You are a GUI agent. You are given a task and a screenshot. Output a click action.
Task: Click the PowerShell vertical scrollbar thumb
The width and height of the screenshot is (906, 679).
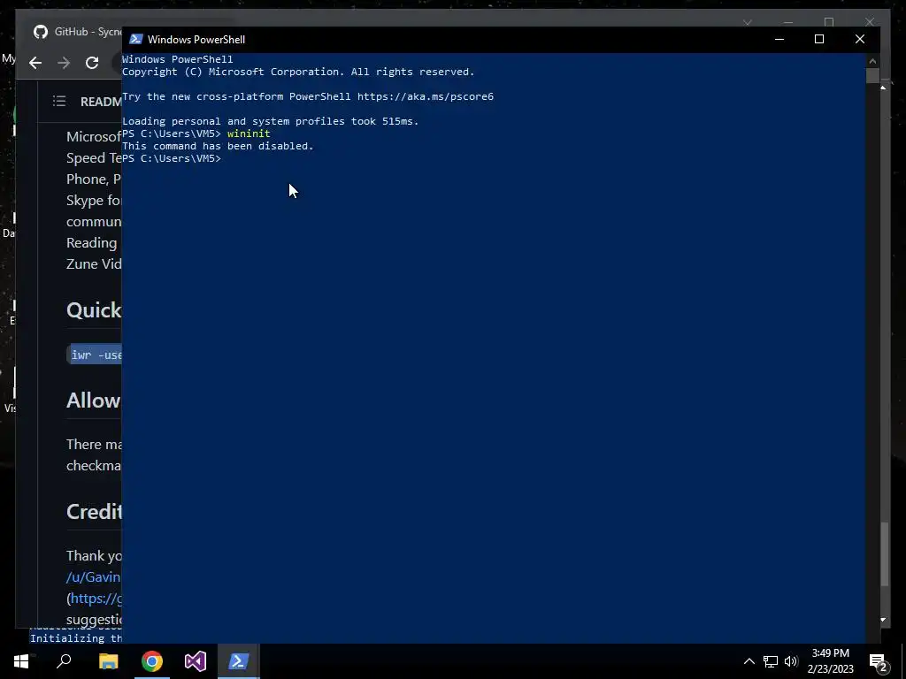pos(872,76)
